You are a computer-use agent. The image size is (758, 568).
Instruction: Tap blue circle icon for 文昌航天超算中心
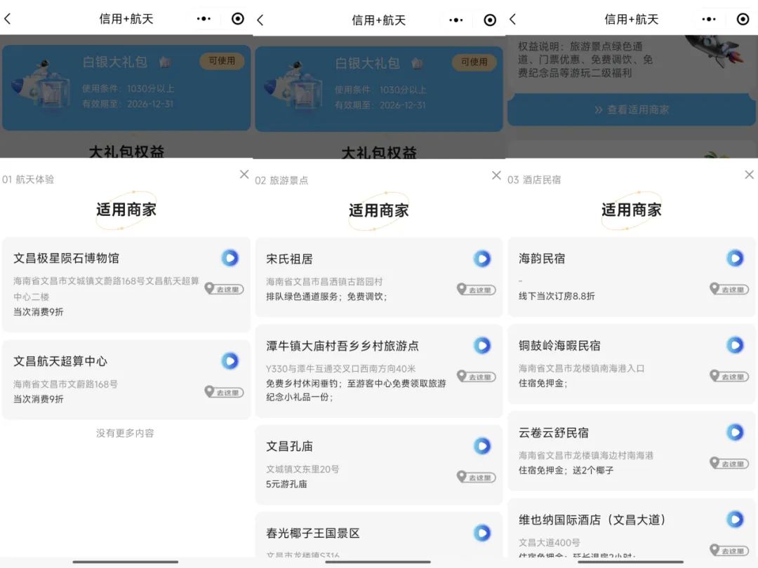(230, 361)
